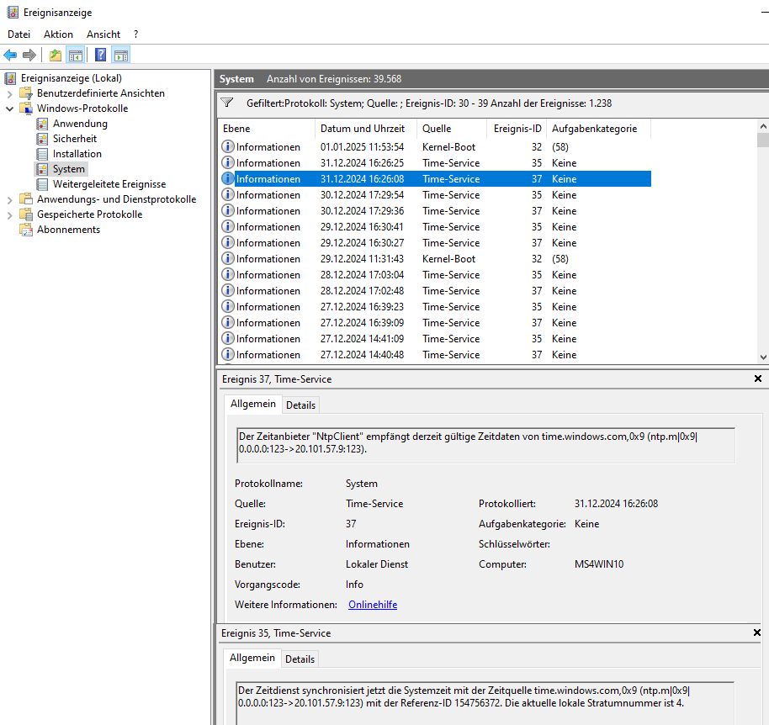
Task: Click the Anwendung log icon
Action: [x=43, y=124]
